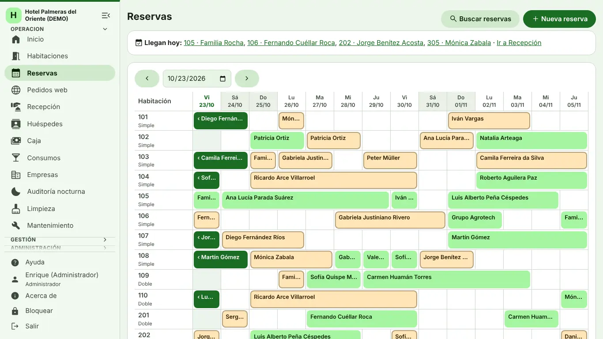Open the Enrique (Administrador) user profile
This screenshot has height=339, width=603.
coord(60,279)
